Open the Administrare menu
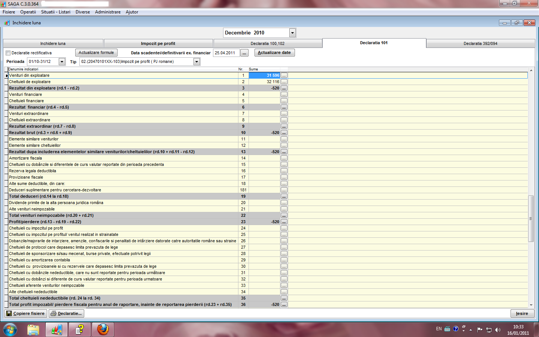The height and width of the screenshot is (337, 539). pyautogui.click(x=108, y=12)
